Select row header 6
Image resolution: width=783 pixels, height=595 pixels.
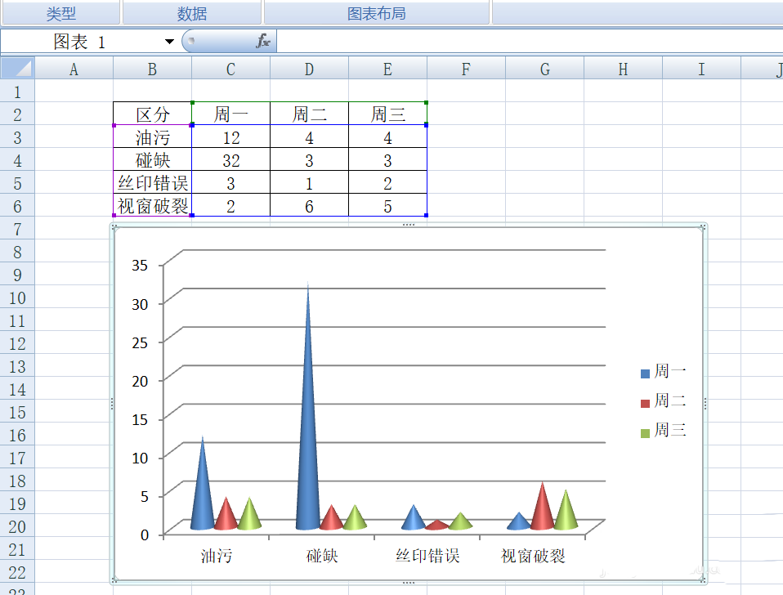pos(17,206)
